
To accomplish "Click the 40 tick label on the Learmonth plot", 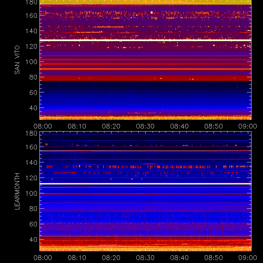I will 33,240.
